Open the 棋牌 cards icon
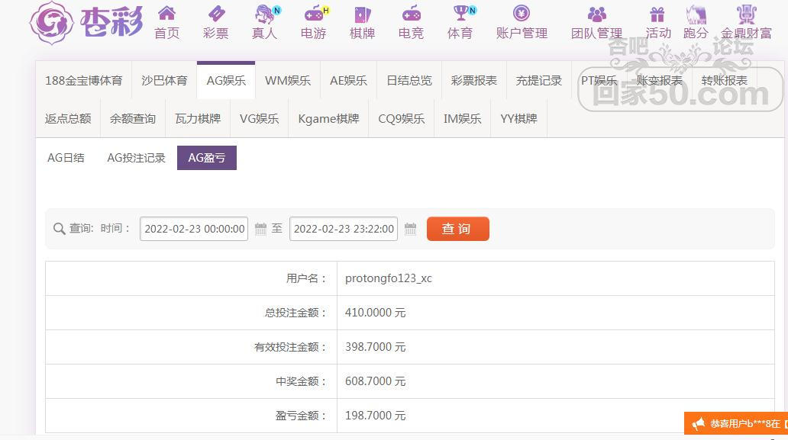 point(363,14)
